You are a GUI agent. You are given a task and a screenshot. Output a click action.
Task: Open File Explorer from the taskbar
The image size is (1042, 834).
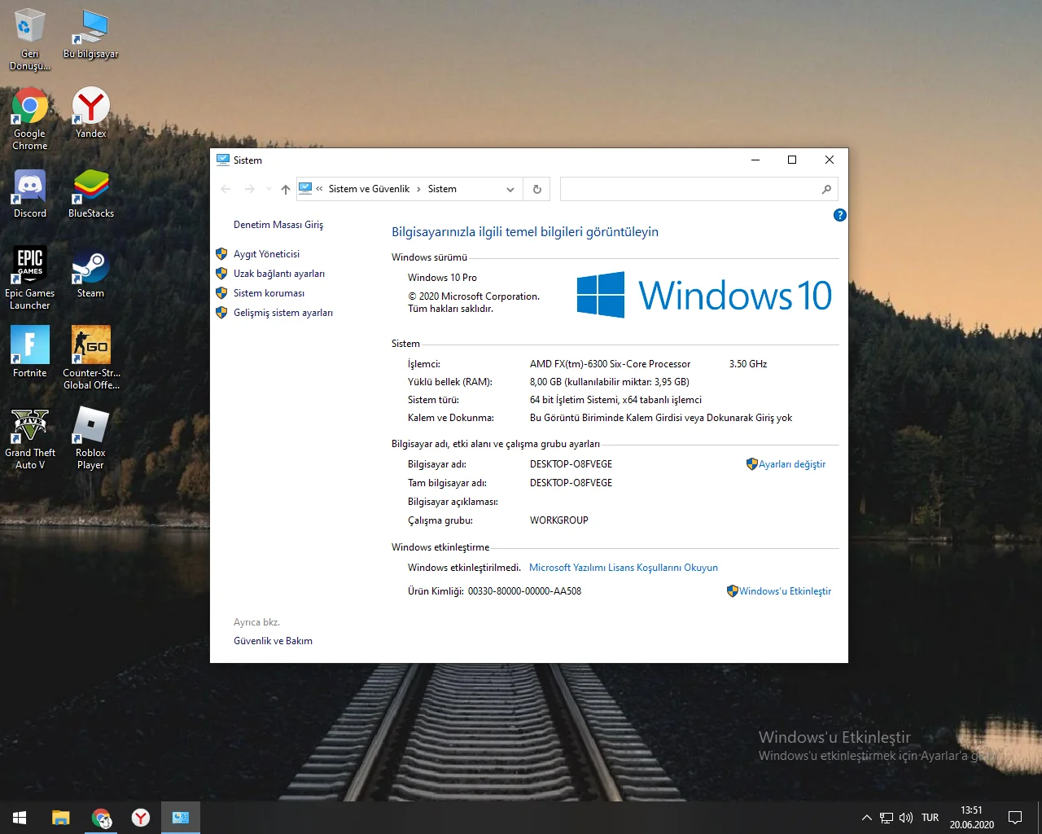(x=61, y=818)
